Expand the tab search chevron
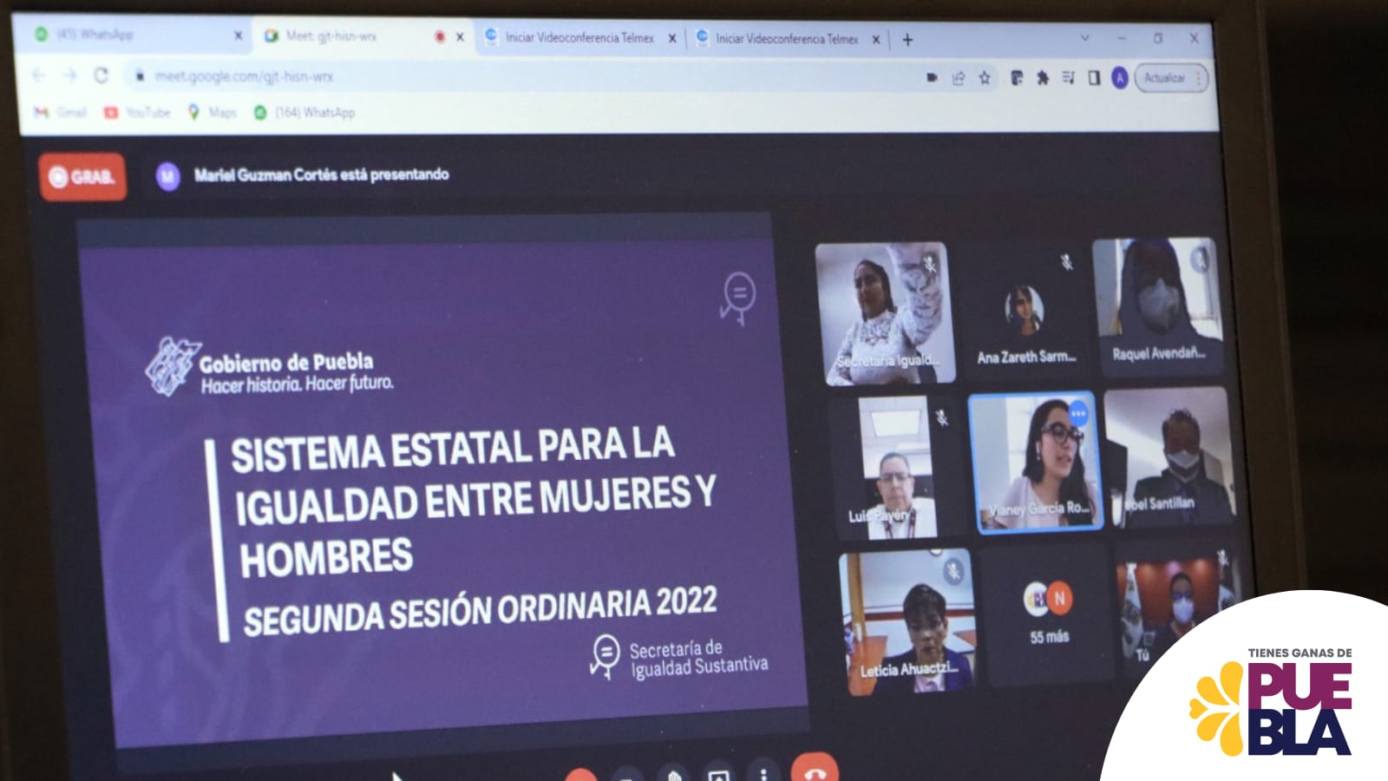Screen dimensions: 1388x781 coord(1084,38)
